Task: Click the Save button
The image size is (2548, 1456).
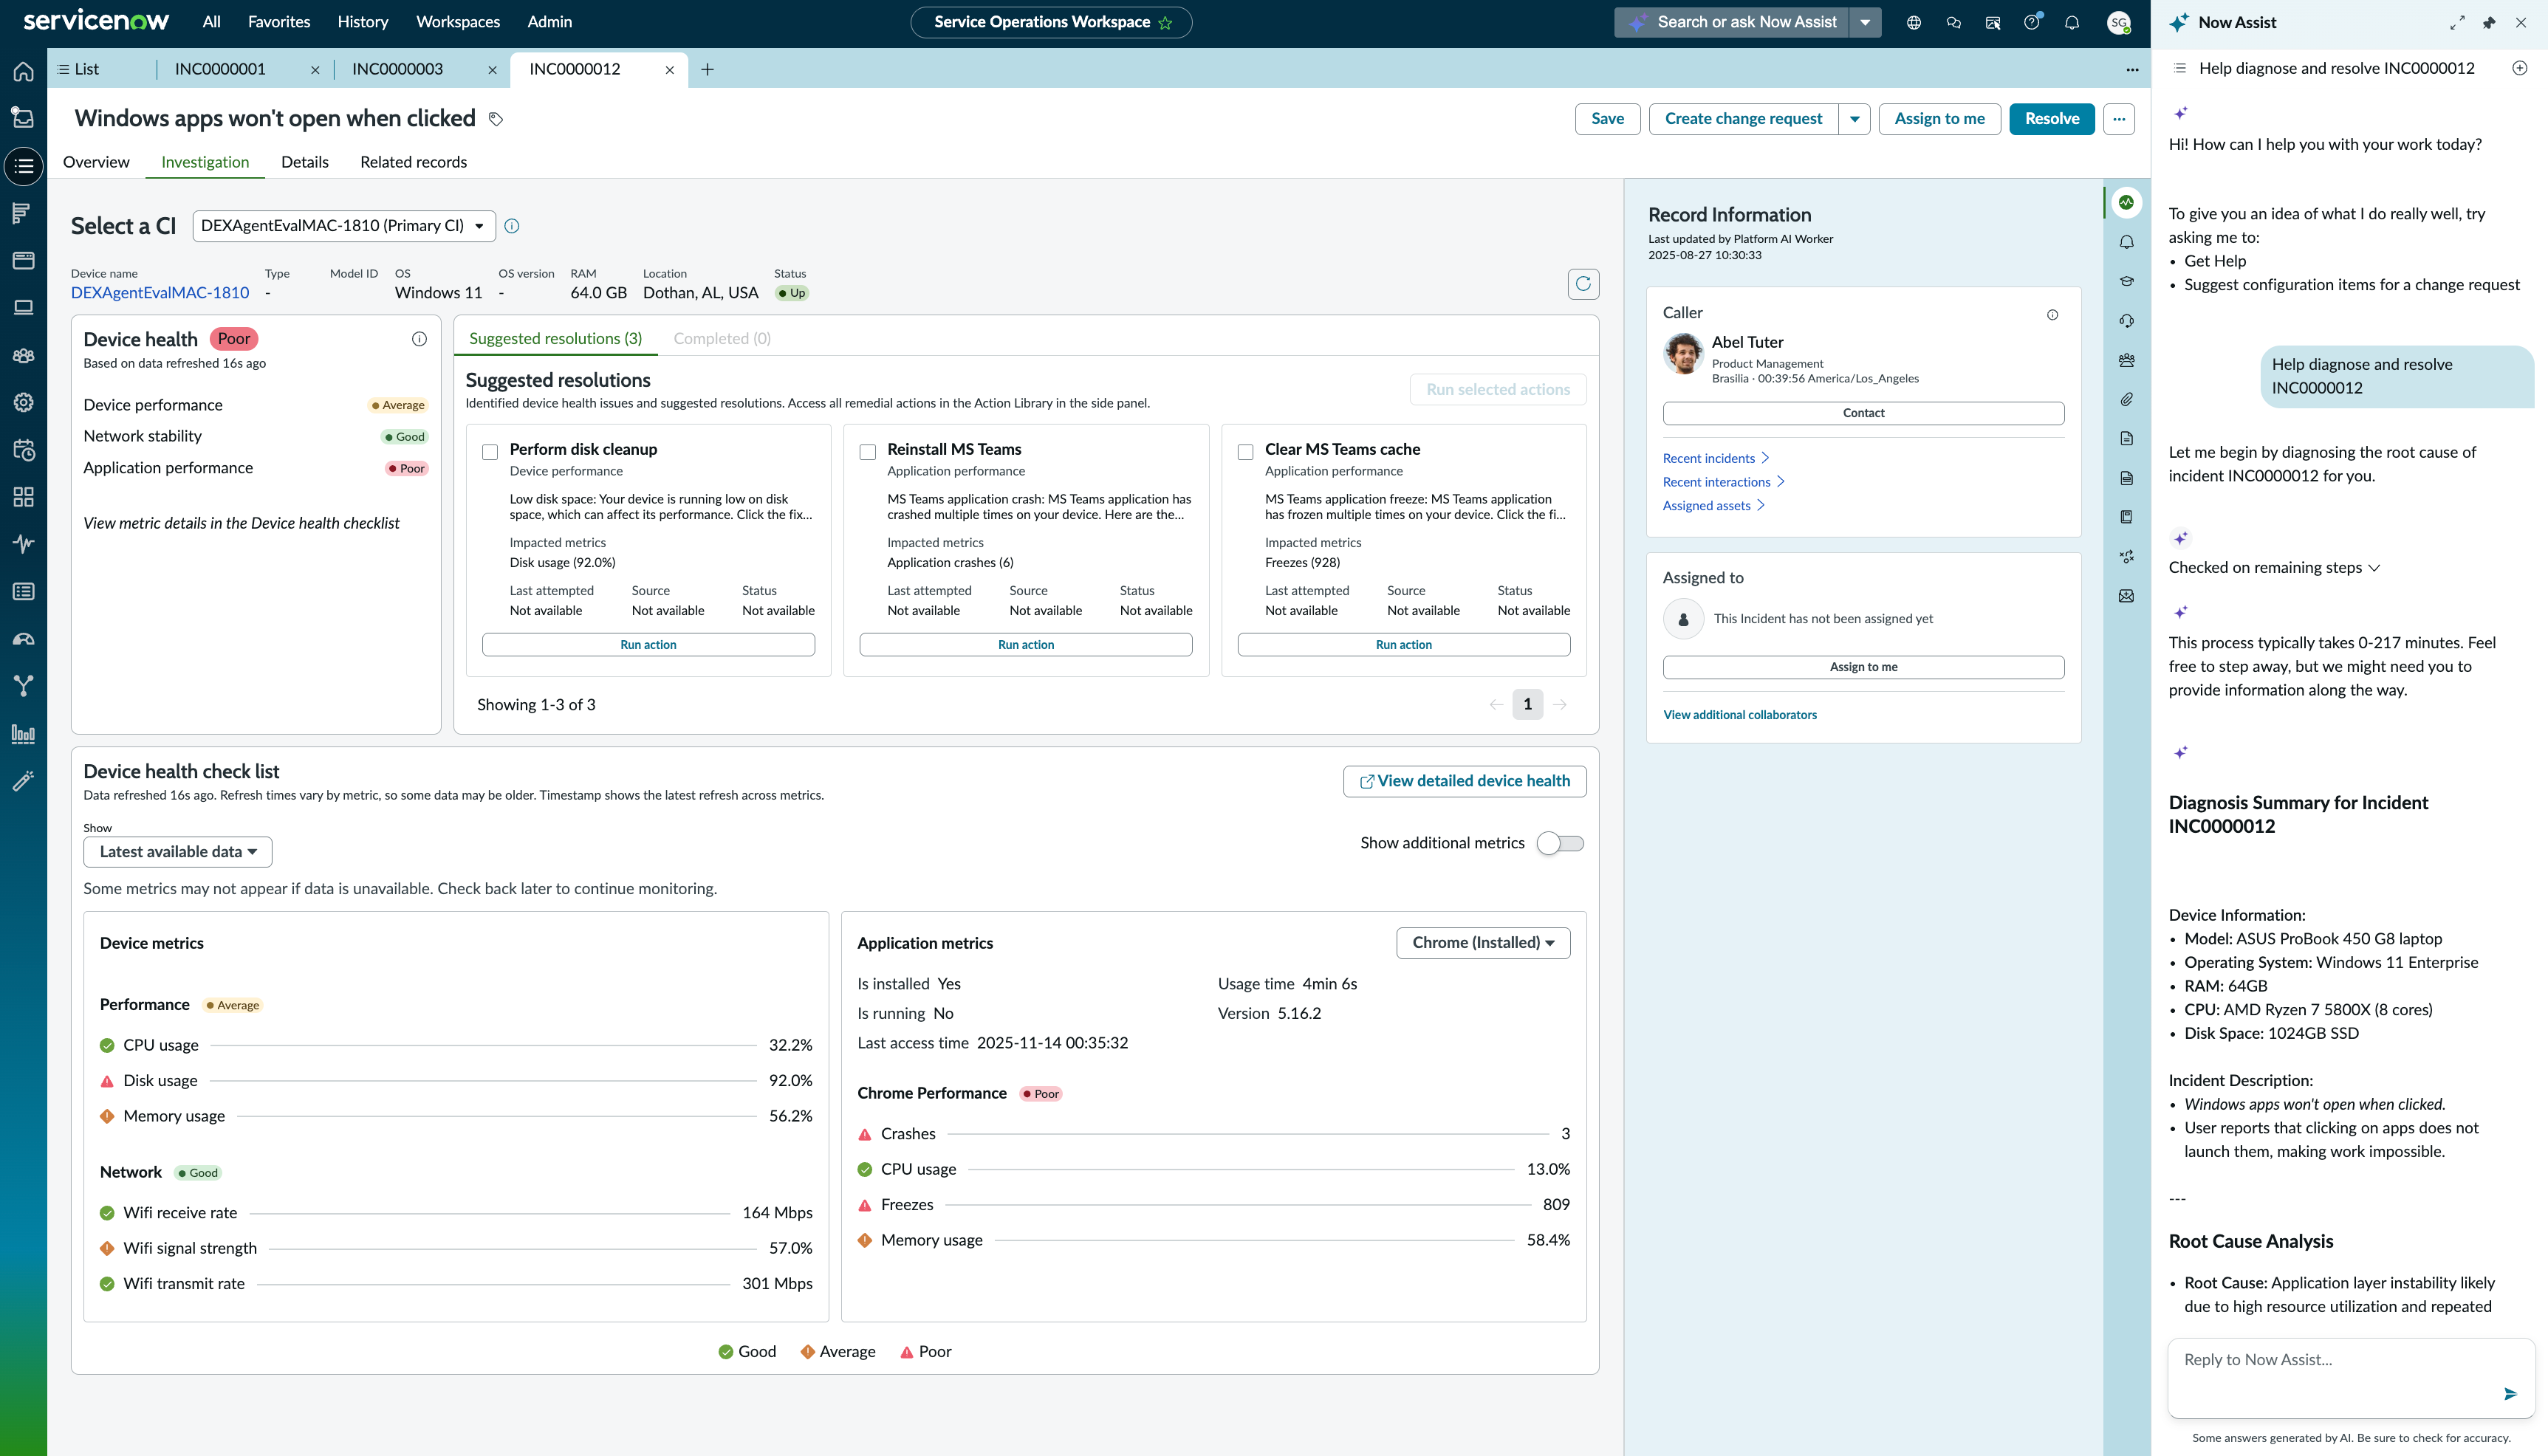Action: (1607, 119)
